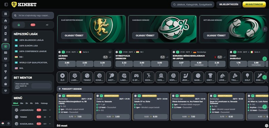269x128 pixels.
Task: Select the Jégk... ice hockey tile
Action: click(186, 77)
